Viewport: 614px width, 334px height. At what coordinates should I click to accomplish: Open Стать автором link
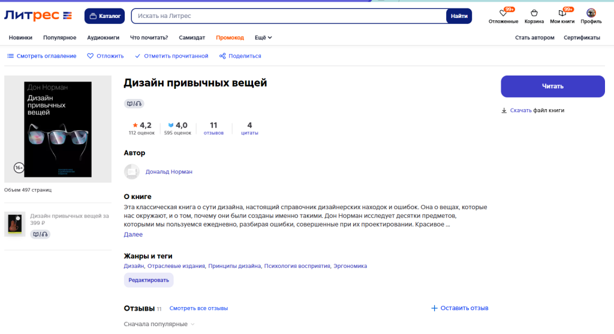[534, 38]
